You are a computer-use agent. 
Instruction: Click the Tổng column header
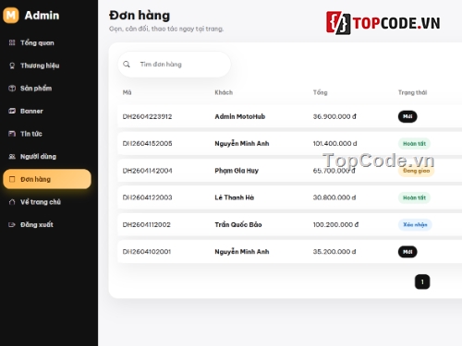(320, 92)
